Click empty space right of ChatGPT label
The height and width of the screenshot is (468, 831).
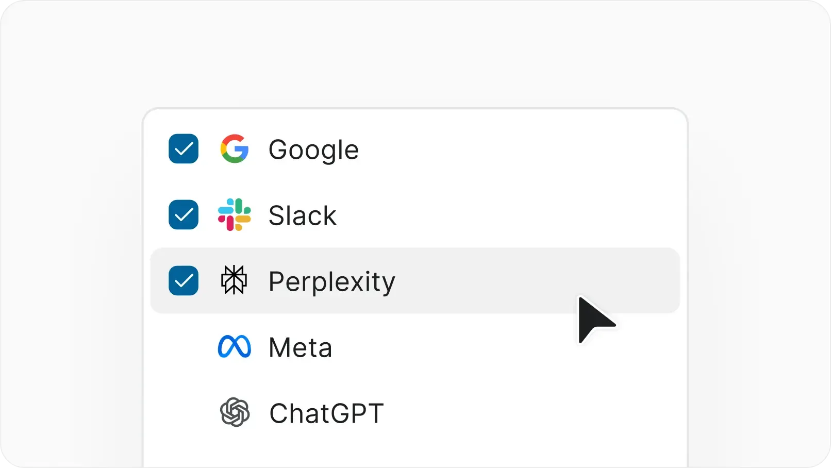pos(516,413)
